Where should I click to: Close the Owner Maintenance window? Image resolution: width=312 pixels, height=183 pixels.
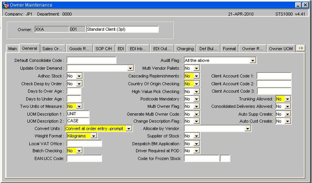(305, 5)
